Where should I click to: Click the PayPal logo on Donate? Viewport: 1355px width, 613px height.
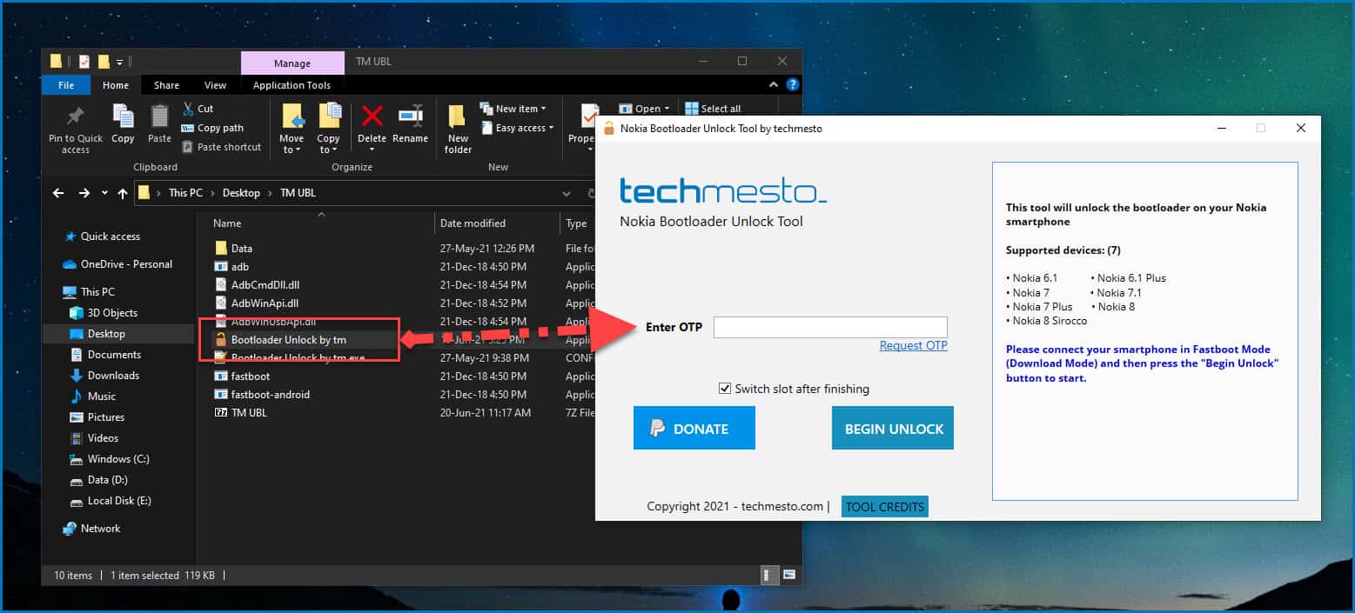click(658, 429)
